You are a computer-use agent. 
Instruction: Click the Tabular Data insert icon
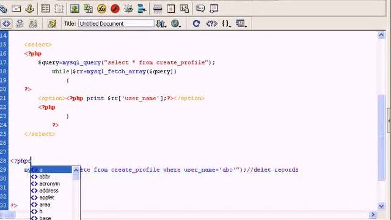[x=185, y=9]
